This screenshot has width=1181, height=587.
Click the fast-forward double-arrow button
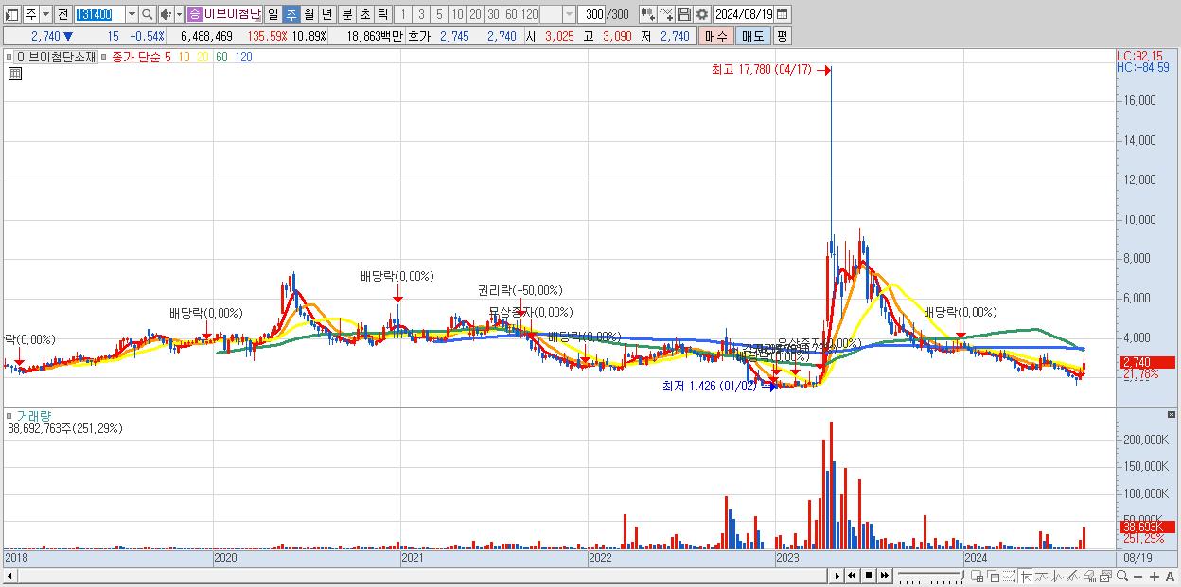pos(884,576)
